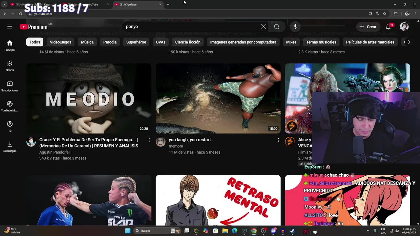Go back in Chrome
The image size is (420, 236).
5,14
